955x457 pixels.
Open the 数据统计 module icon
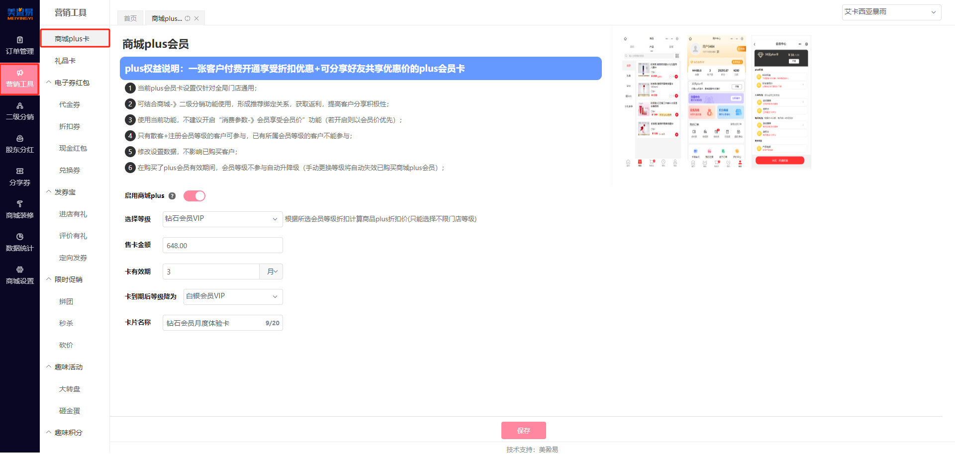click(19, 243)
